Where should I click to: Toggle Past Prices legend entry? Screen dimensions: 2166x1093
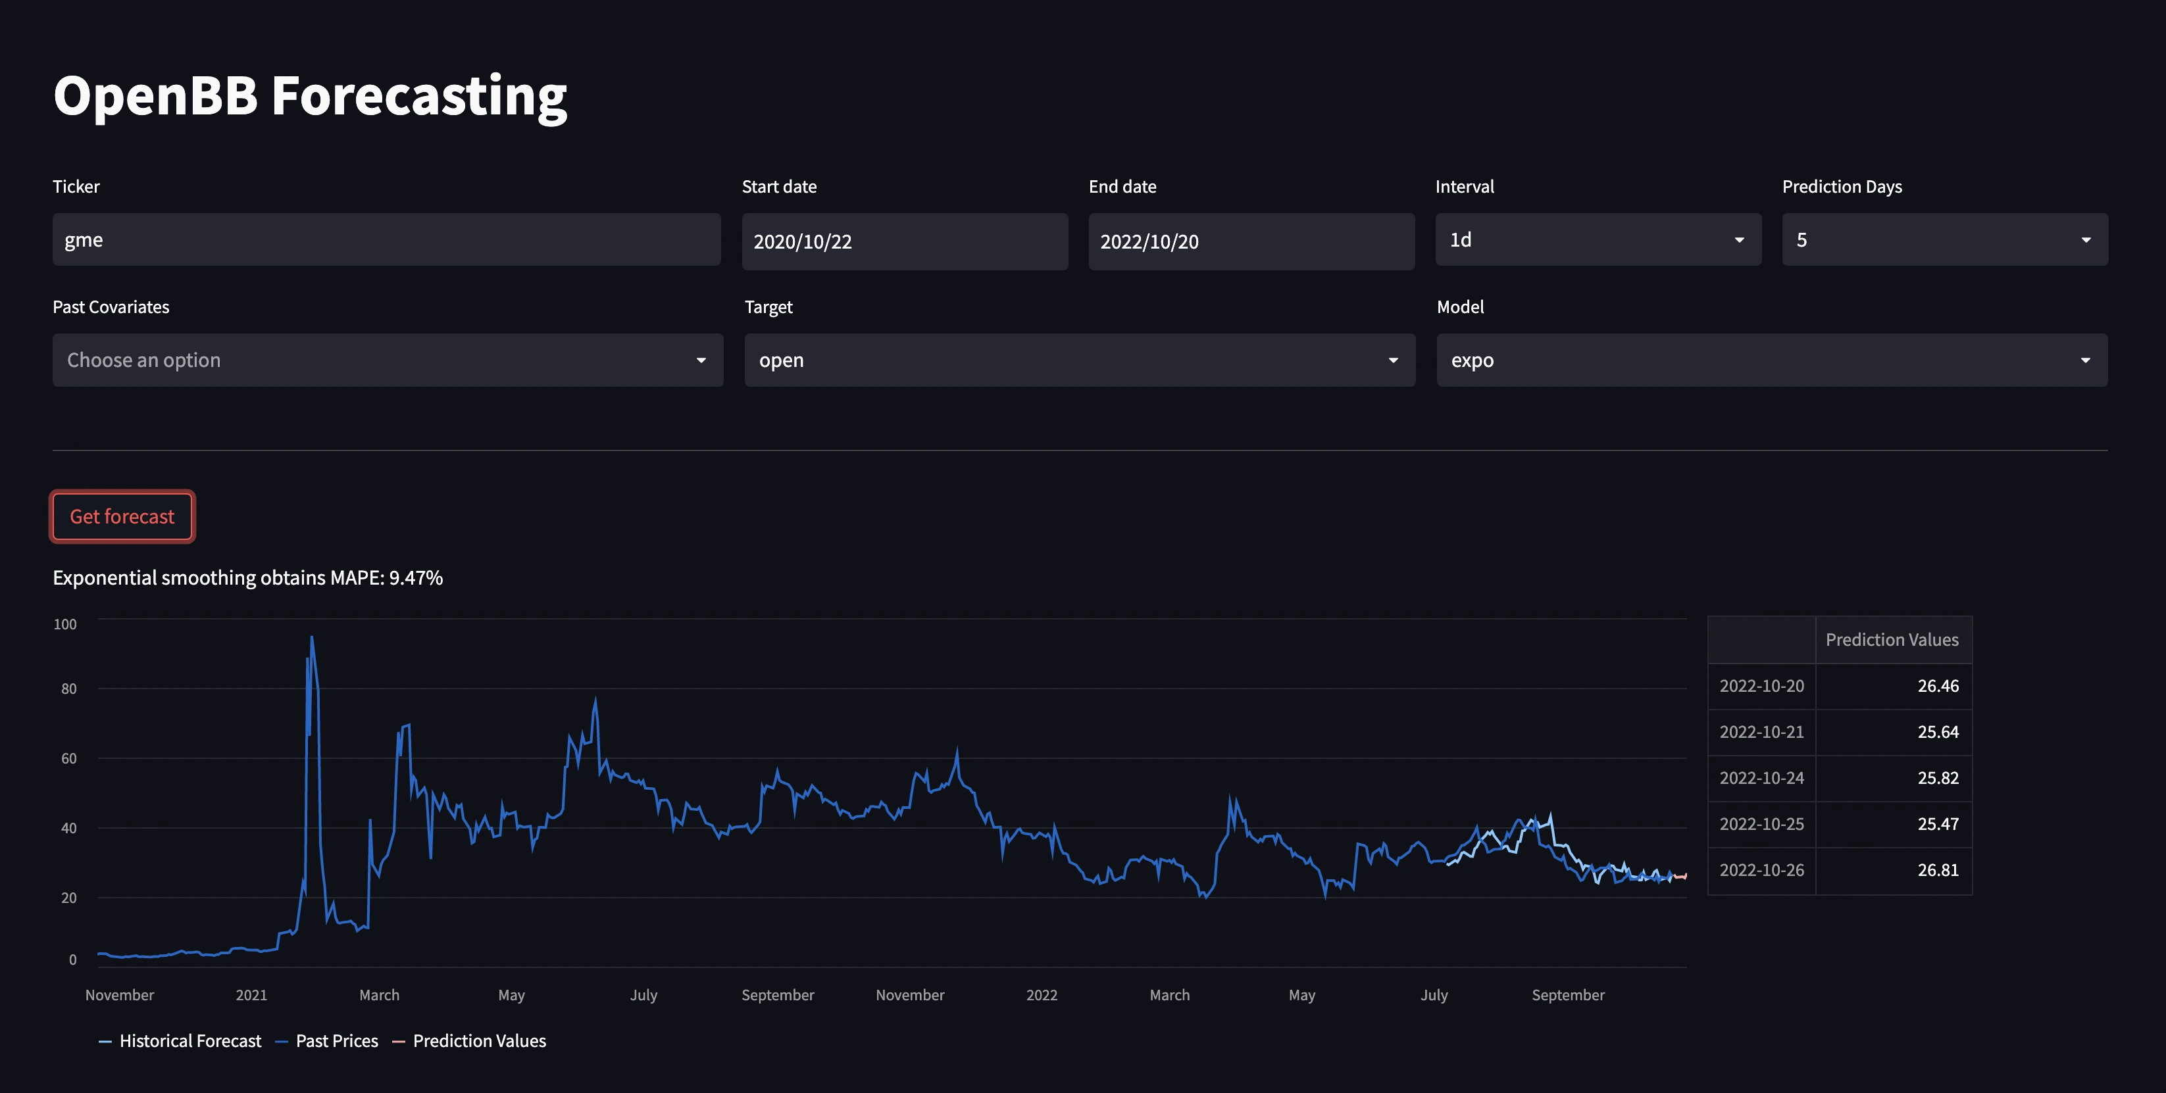tap(327, 1041)
